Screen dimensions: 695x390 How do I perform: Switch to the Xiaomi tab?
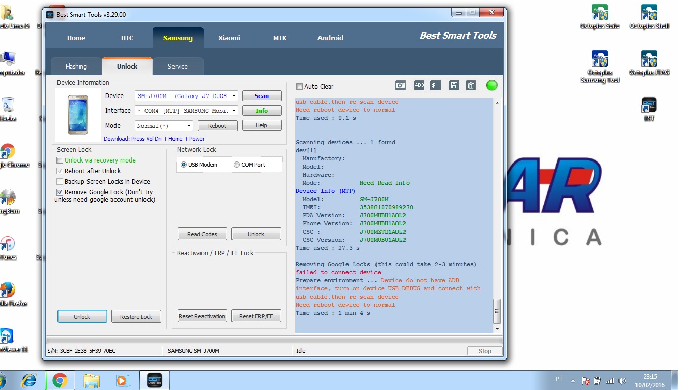(229, 38)
